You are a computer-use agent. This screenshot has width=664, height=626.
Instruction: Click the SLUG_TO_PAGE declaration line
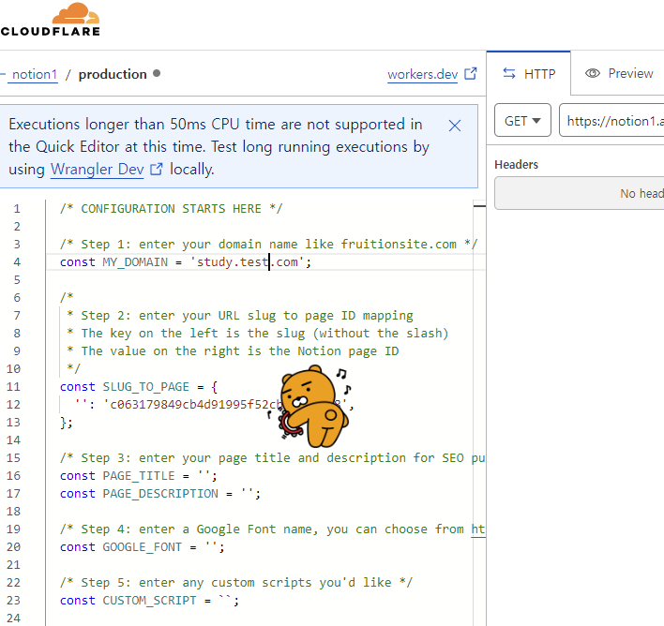[x=139, y=387]
